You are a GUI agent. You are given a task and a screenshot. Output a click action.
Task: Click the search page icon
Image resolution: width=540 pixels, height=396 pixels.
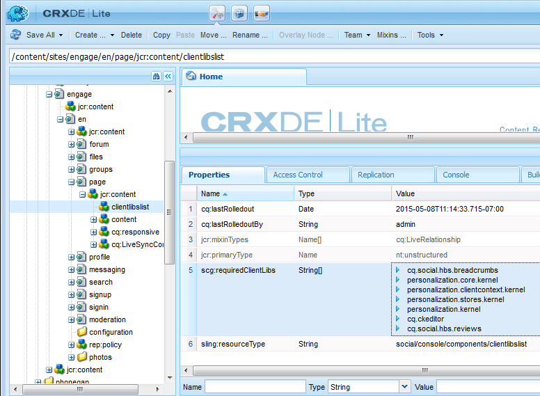click(x=81, y=282)
